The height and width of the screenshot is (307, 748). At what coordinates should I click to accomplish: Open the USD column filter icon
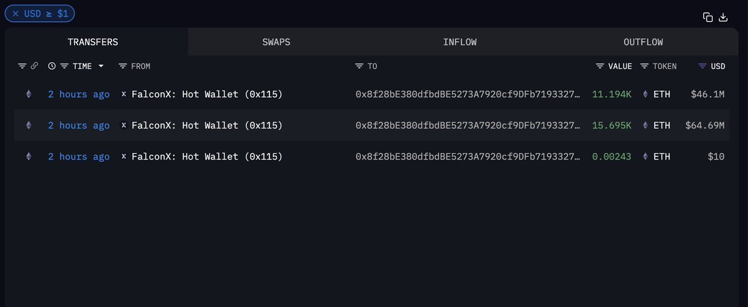[702, 66]
